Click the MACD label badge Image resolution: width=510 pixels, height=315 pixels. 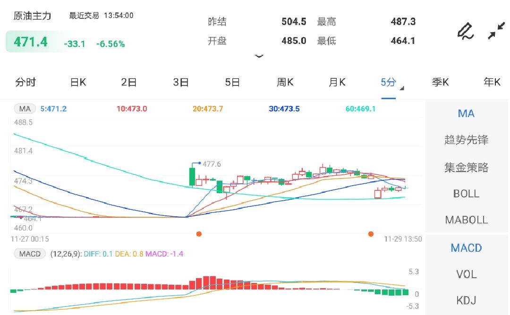30,254
